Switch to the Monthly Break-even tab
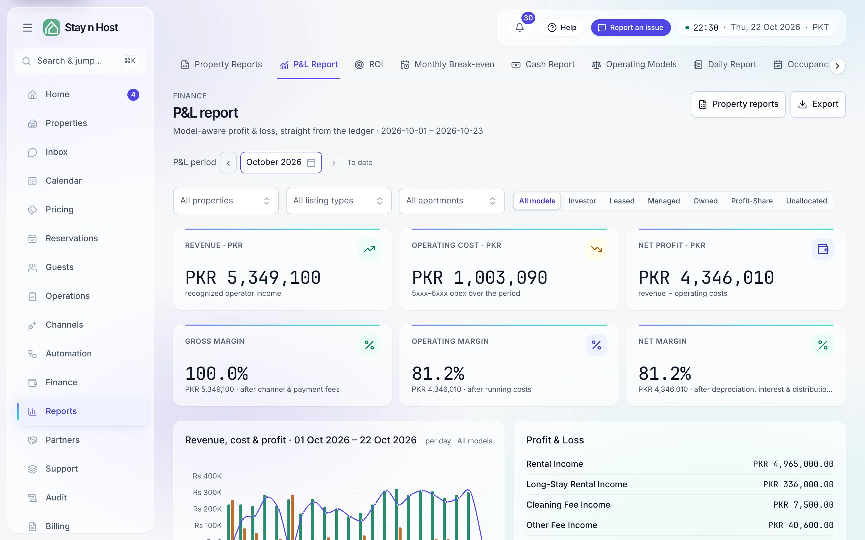The width and height of the screenshot is (865, 540). [447, 64]
